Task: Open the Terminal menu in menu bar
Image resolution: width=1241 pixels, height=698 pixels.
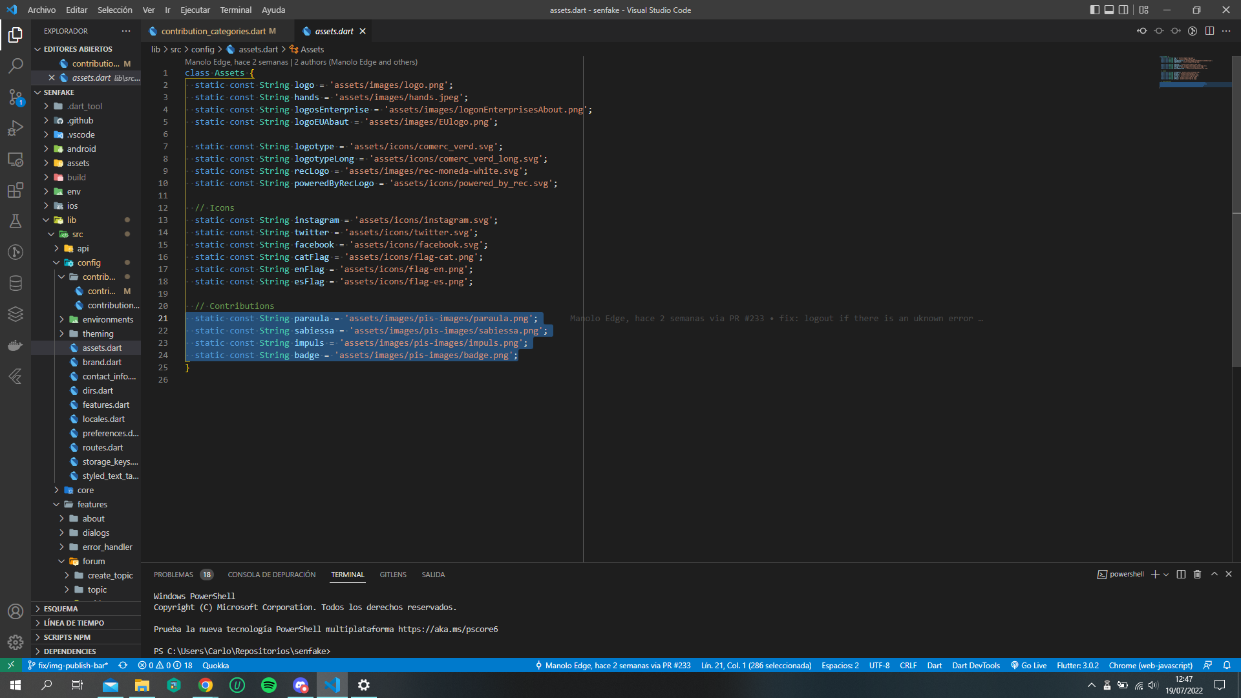Action: pos(235,10)
